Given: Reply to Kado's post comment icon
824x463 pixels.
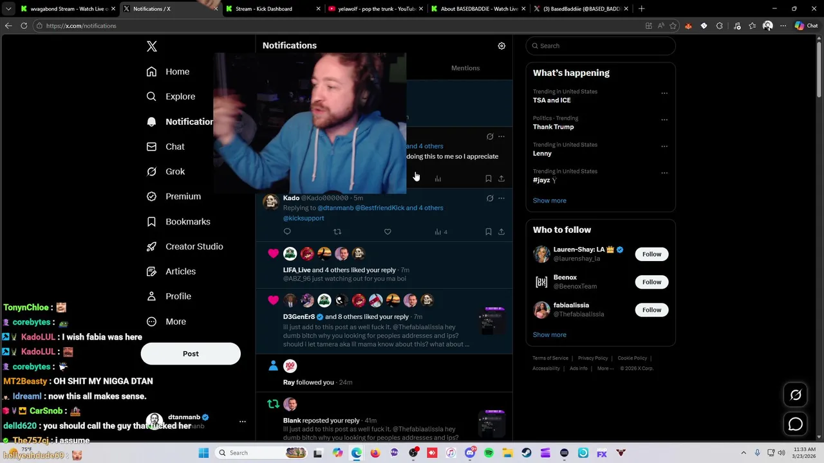Looking at the screenshot, I should tap(287, 232).
